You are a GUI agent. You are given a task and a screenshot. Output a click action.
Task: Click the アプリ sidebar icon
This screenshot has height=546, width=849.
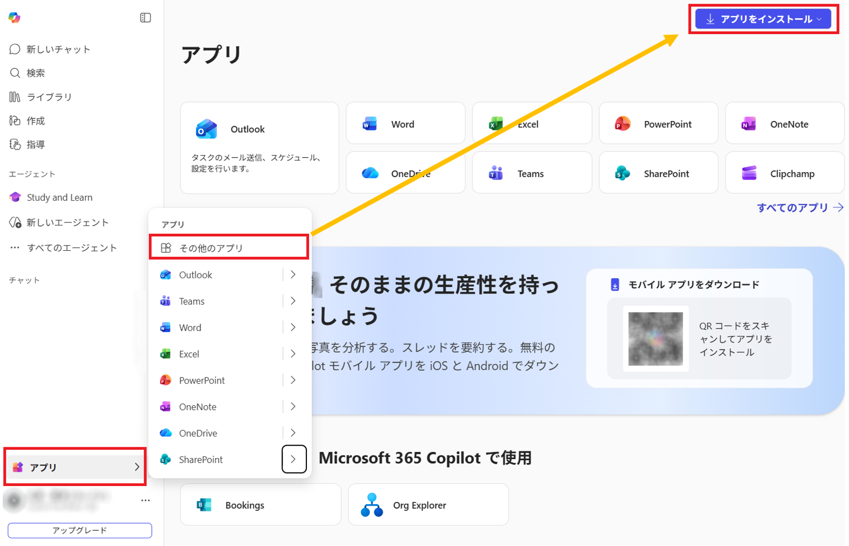coord(18,467)
